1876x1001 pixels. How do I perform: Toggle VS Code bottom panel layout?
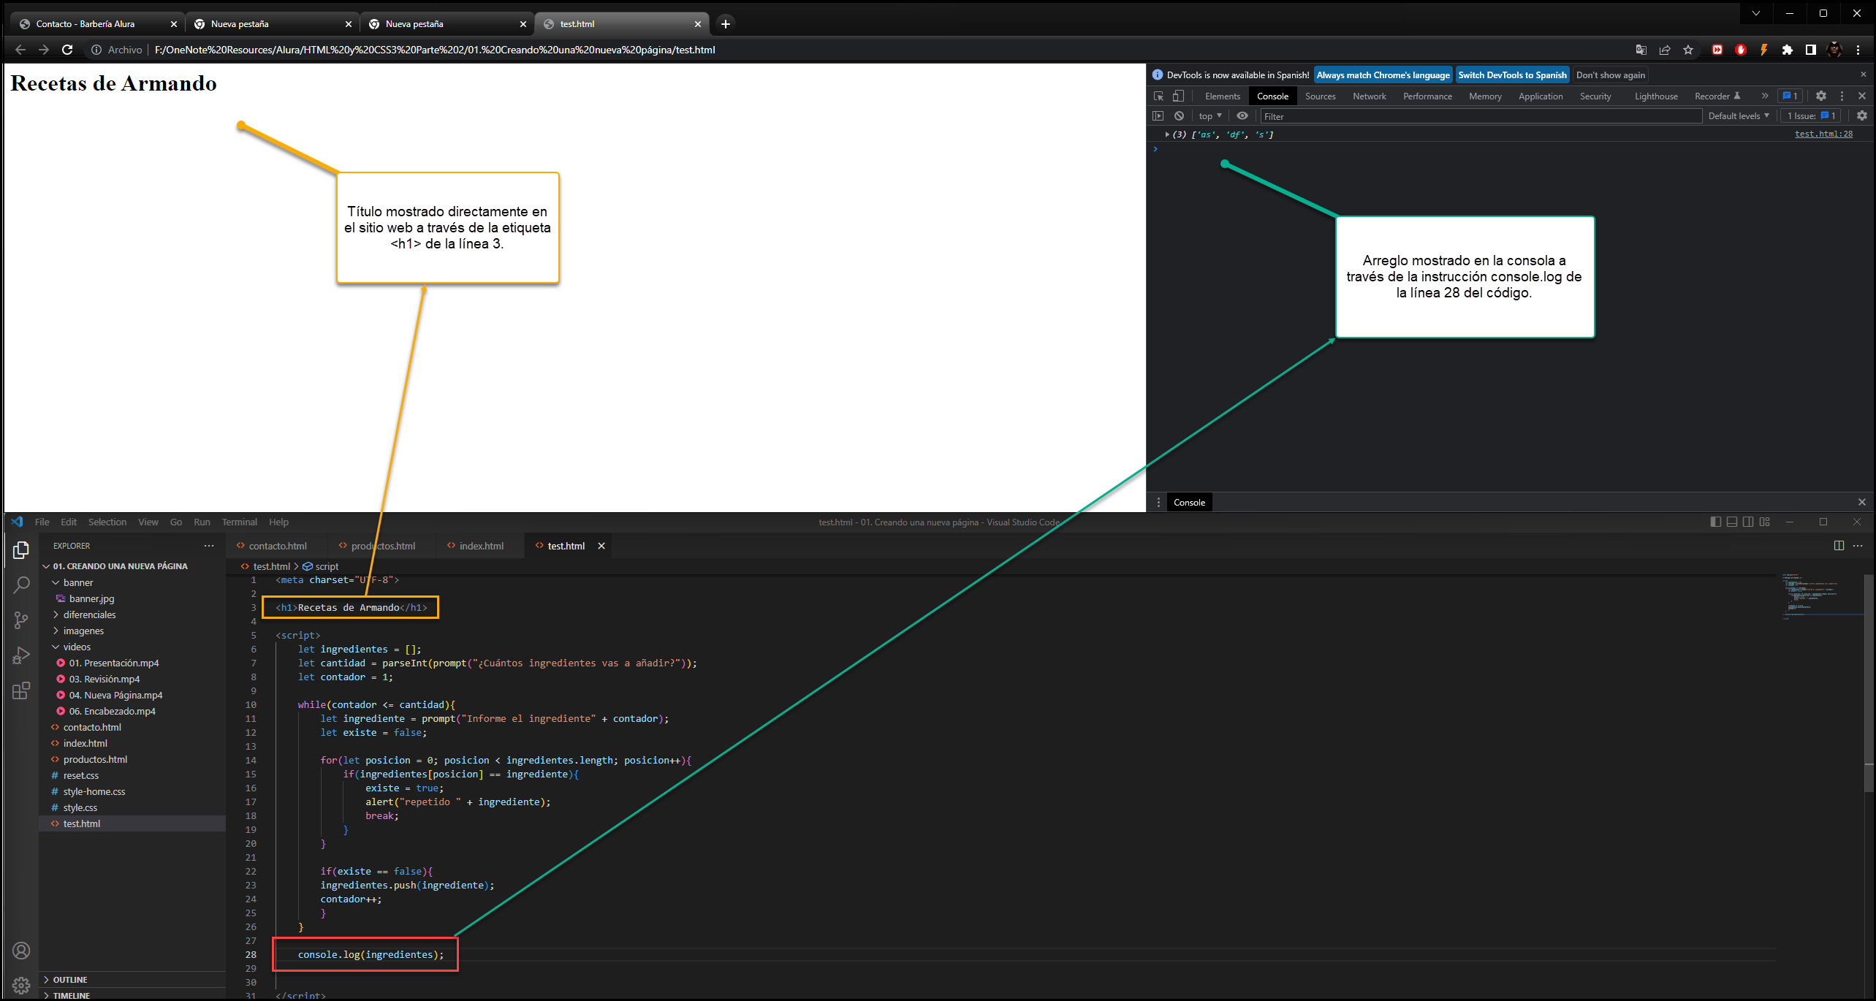(1732, 522)
